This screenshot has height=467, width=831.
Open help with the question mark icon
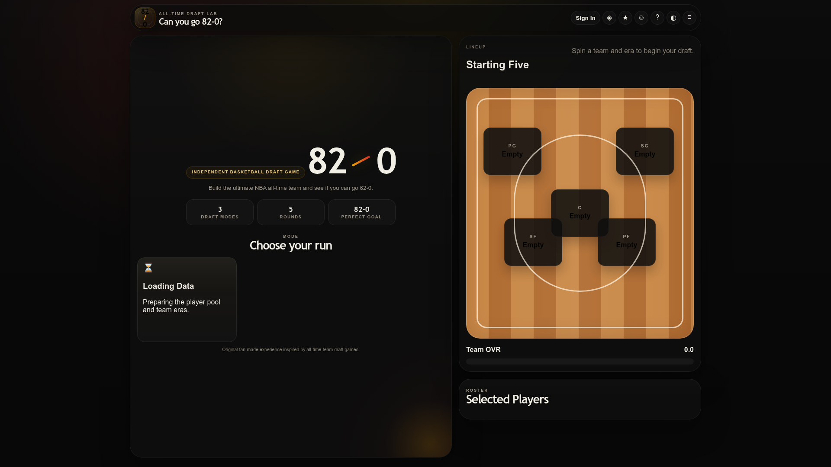click(657, 18)
